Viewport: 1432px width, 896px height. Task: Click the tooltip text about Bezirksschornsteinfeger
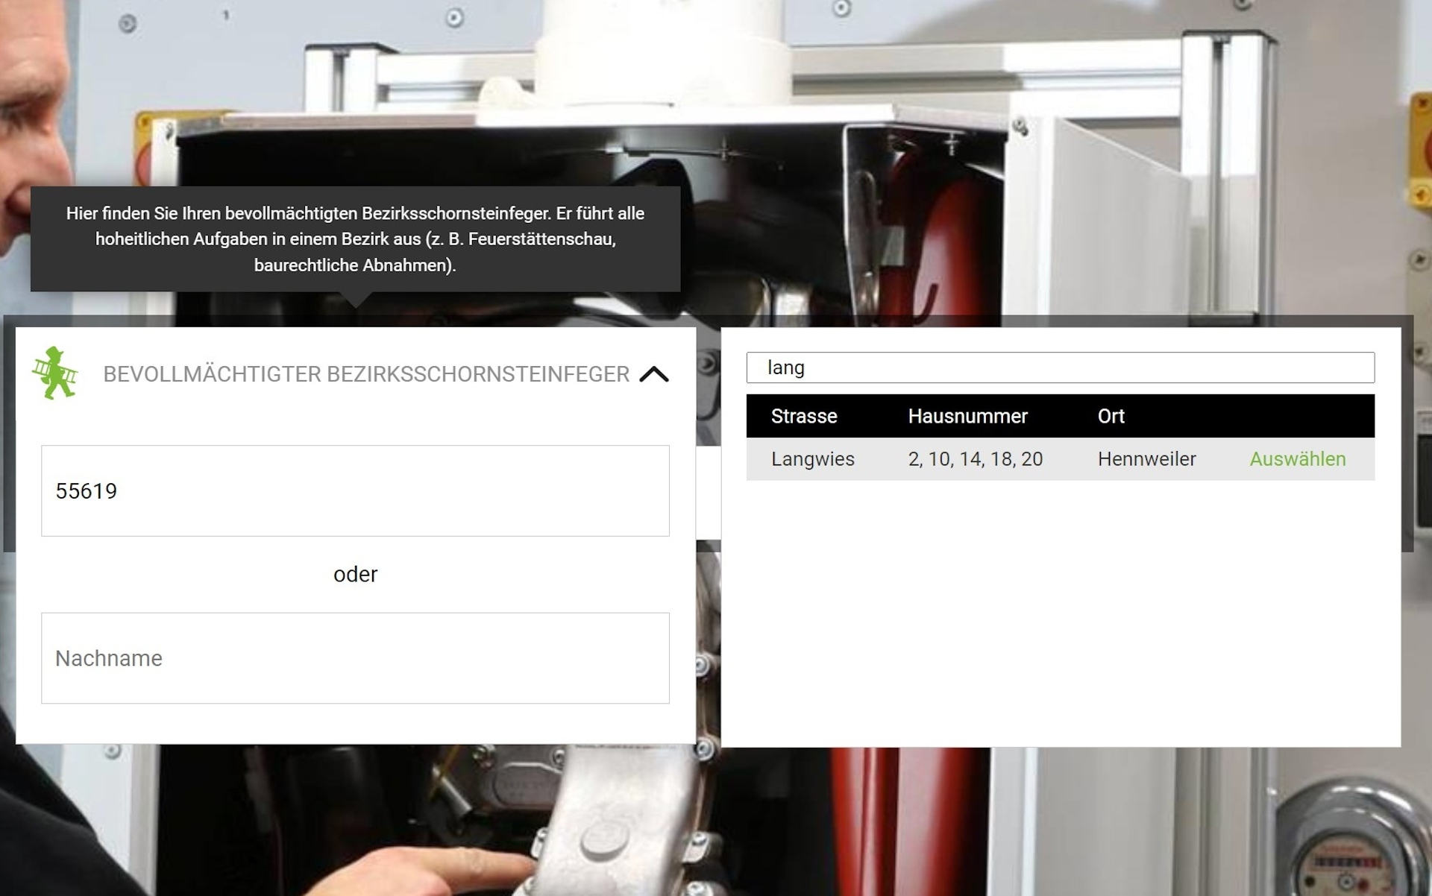point(355,239)
